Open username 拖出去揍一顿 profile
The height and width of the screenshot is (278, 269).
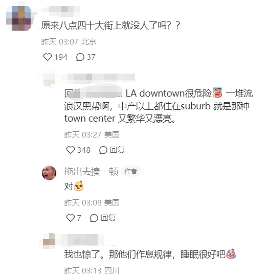91,171
